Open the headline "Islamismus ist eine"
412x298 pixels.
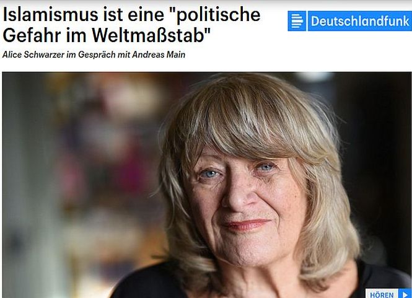pyautogui.click(x=83, y=15)
